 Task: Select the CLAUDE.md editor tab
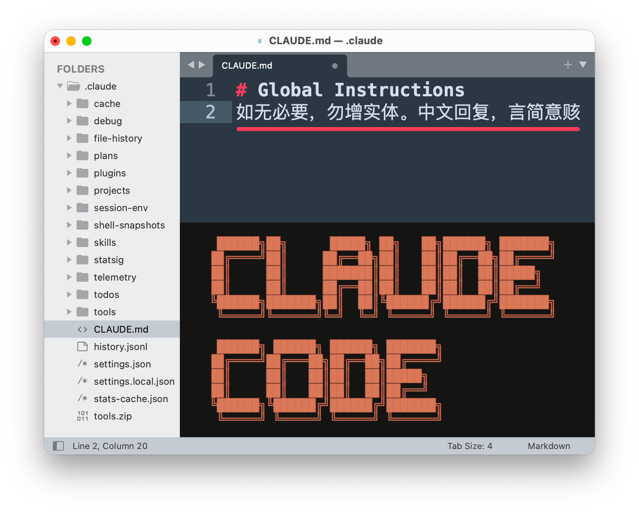click(247, 66)
